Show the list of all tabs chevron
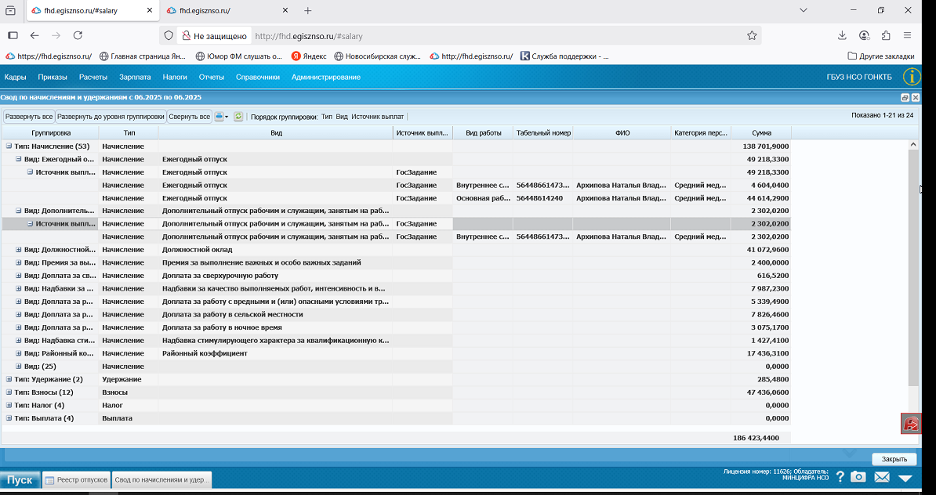Image resolution: width=936 pixels, height=495 pixels. tap(804, 10)
